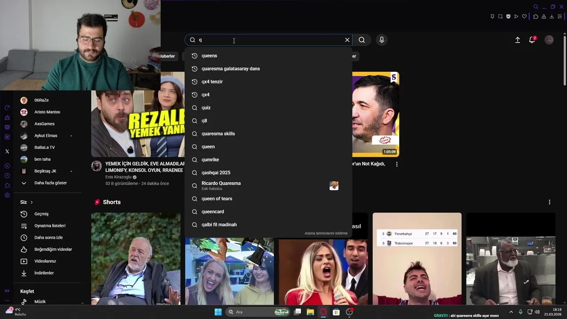This screenshot has width=567, height=319.
Task: Click the search magnifier button
Action: (x=362, y=40)
